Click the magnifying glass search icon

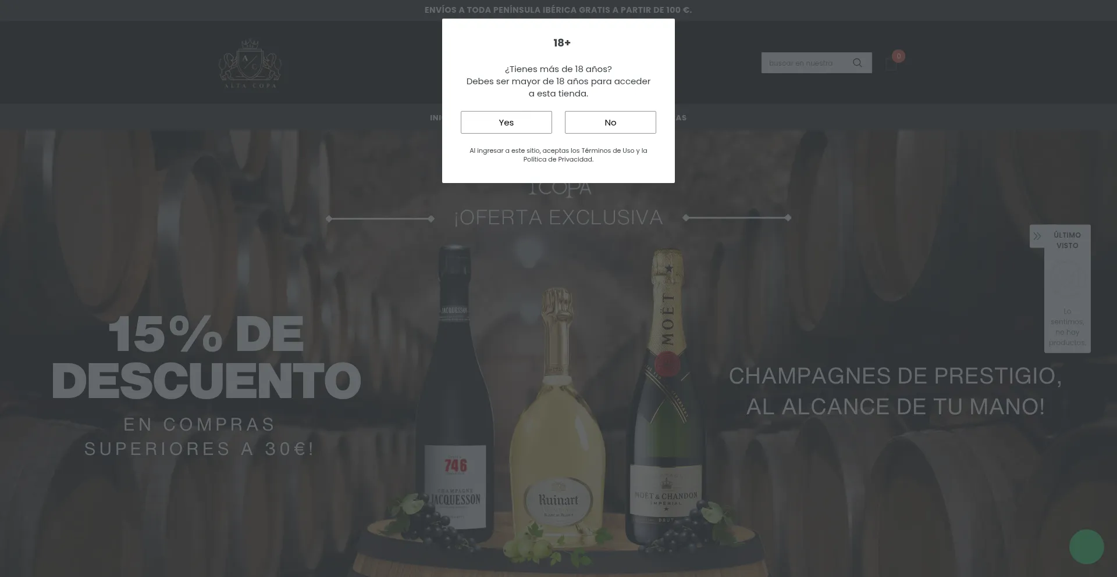coord(857,63)
